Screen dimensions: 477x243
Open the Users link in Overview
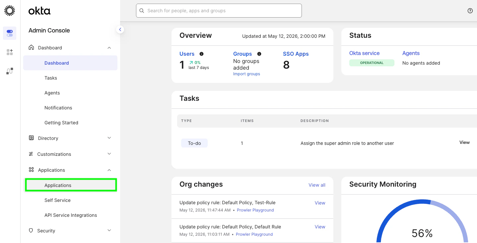[x=187, y=54]
